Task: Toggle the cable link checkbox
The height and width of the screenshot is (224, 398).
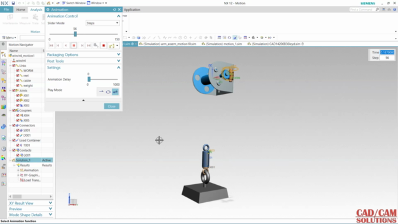Action: click(x=18, y=80)
